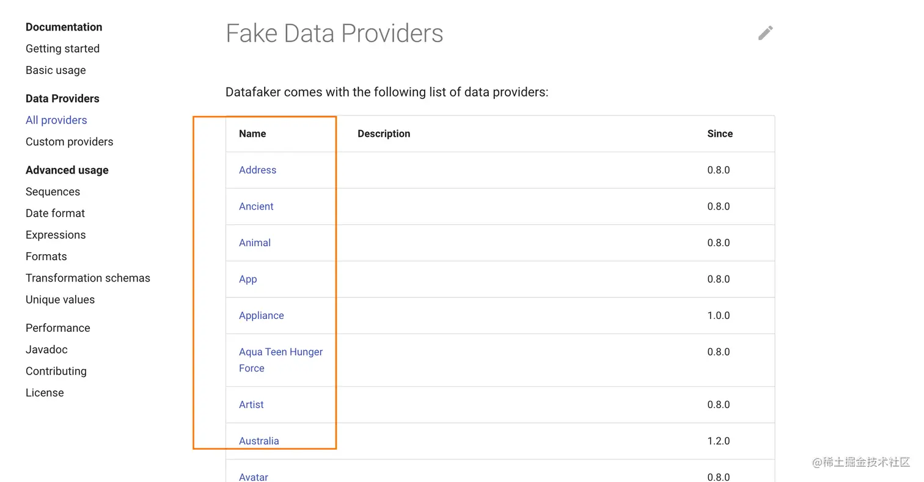Open Custom providers page
The height and width of the screenshot is (482, 924).
[x=69, y=142]
